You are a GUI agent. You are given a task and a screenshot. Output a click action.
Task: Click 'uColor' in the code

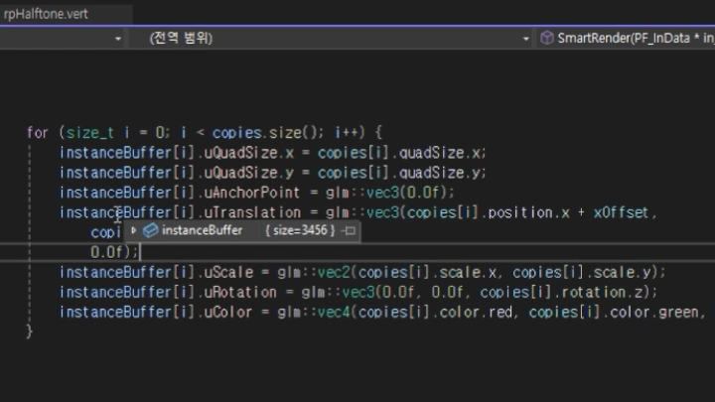click(x=227, y=313)
